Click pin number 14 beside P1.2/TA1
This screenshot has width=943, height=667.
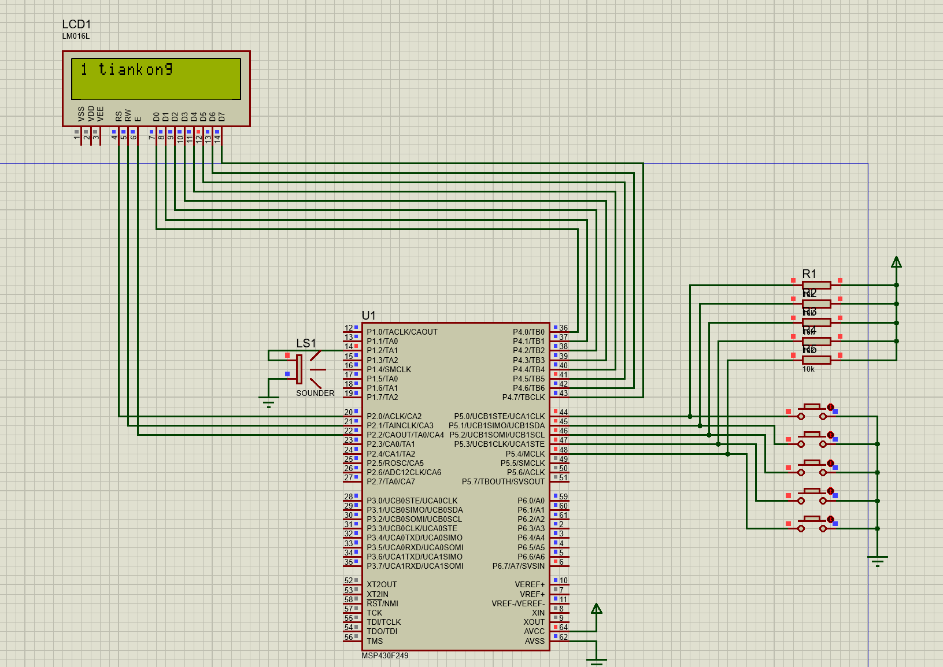(x=349, y=346)
